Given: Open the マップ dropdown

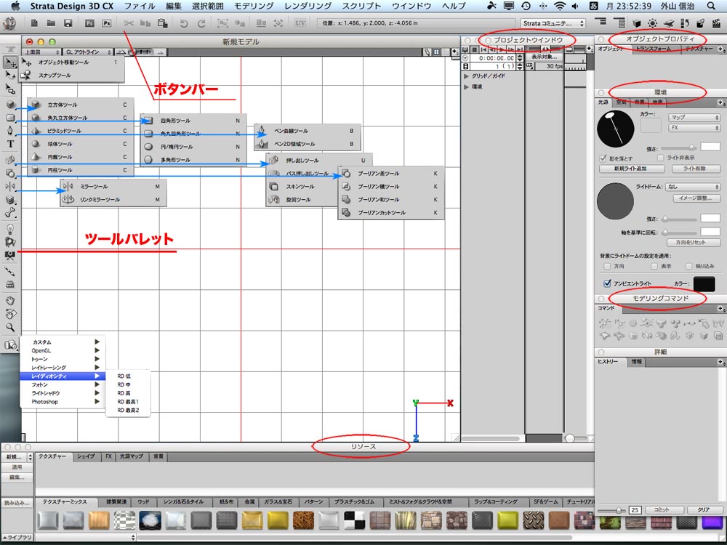Looking at the screenshot, I should point(694,118).
